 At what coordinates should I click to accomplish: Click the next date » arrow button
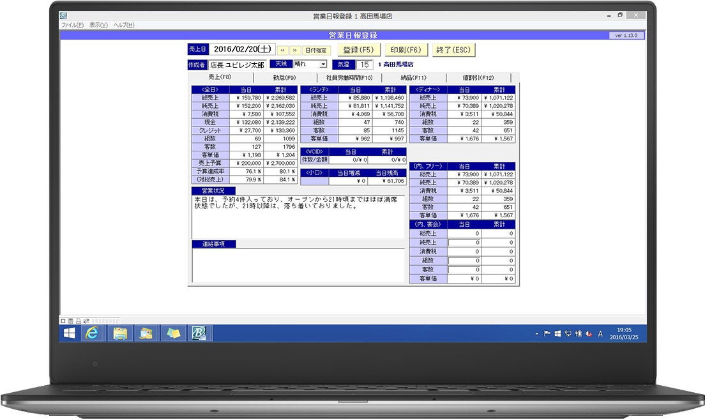(294, 50)
